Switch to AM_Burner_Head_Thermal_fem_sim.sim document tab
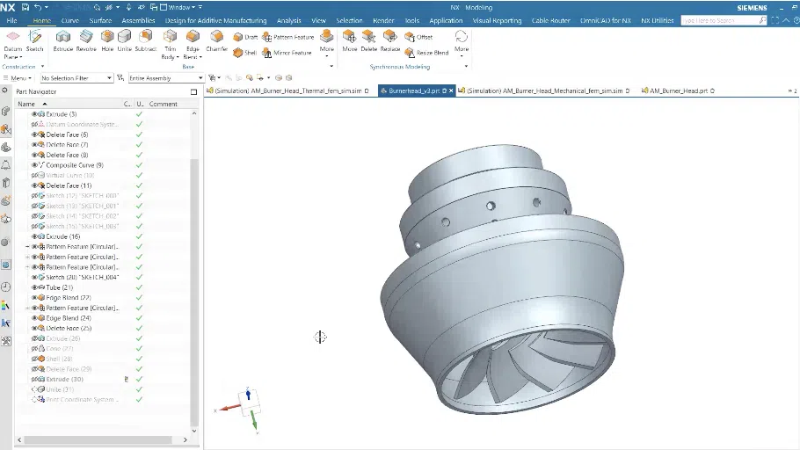 (x=287, y=91)
